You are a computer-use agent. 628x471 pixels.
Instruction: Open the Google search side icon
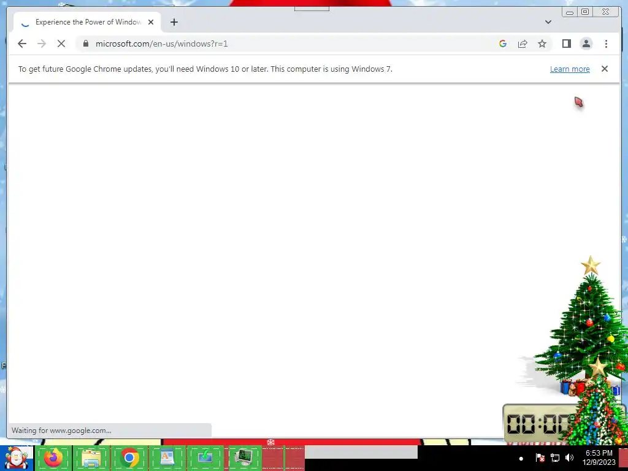503,44
